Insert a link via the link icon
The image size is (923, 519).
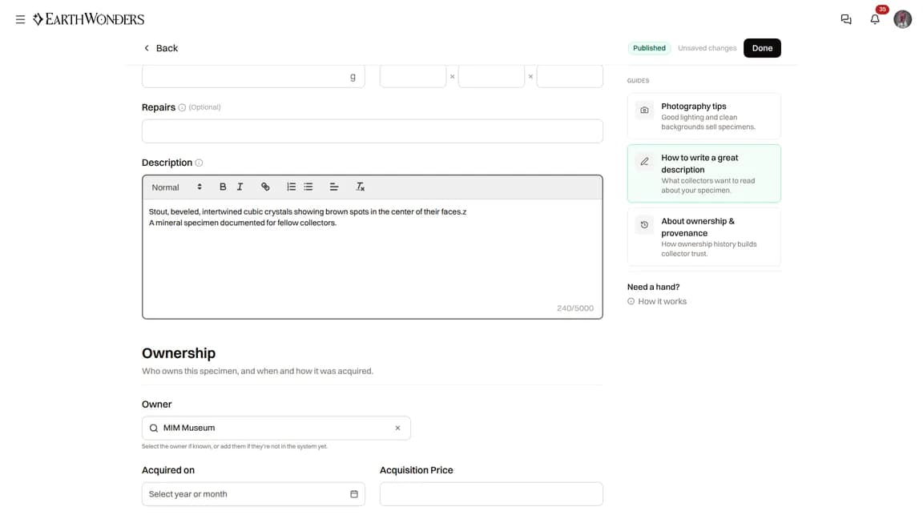click(265, 187)
